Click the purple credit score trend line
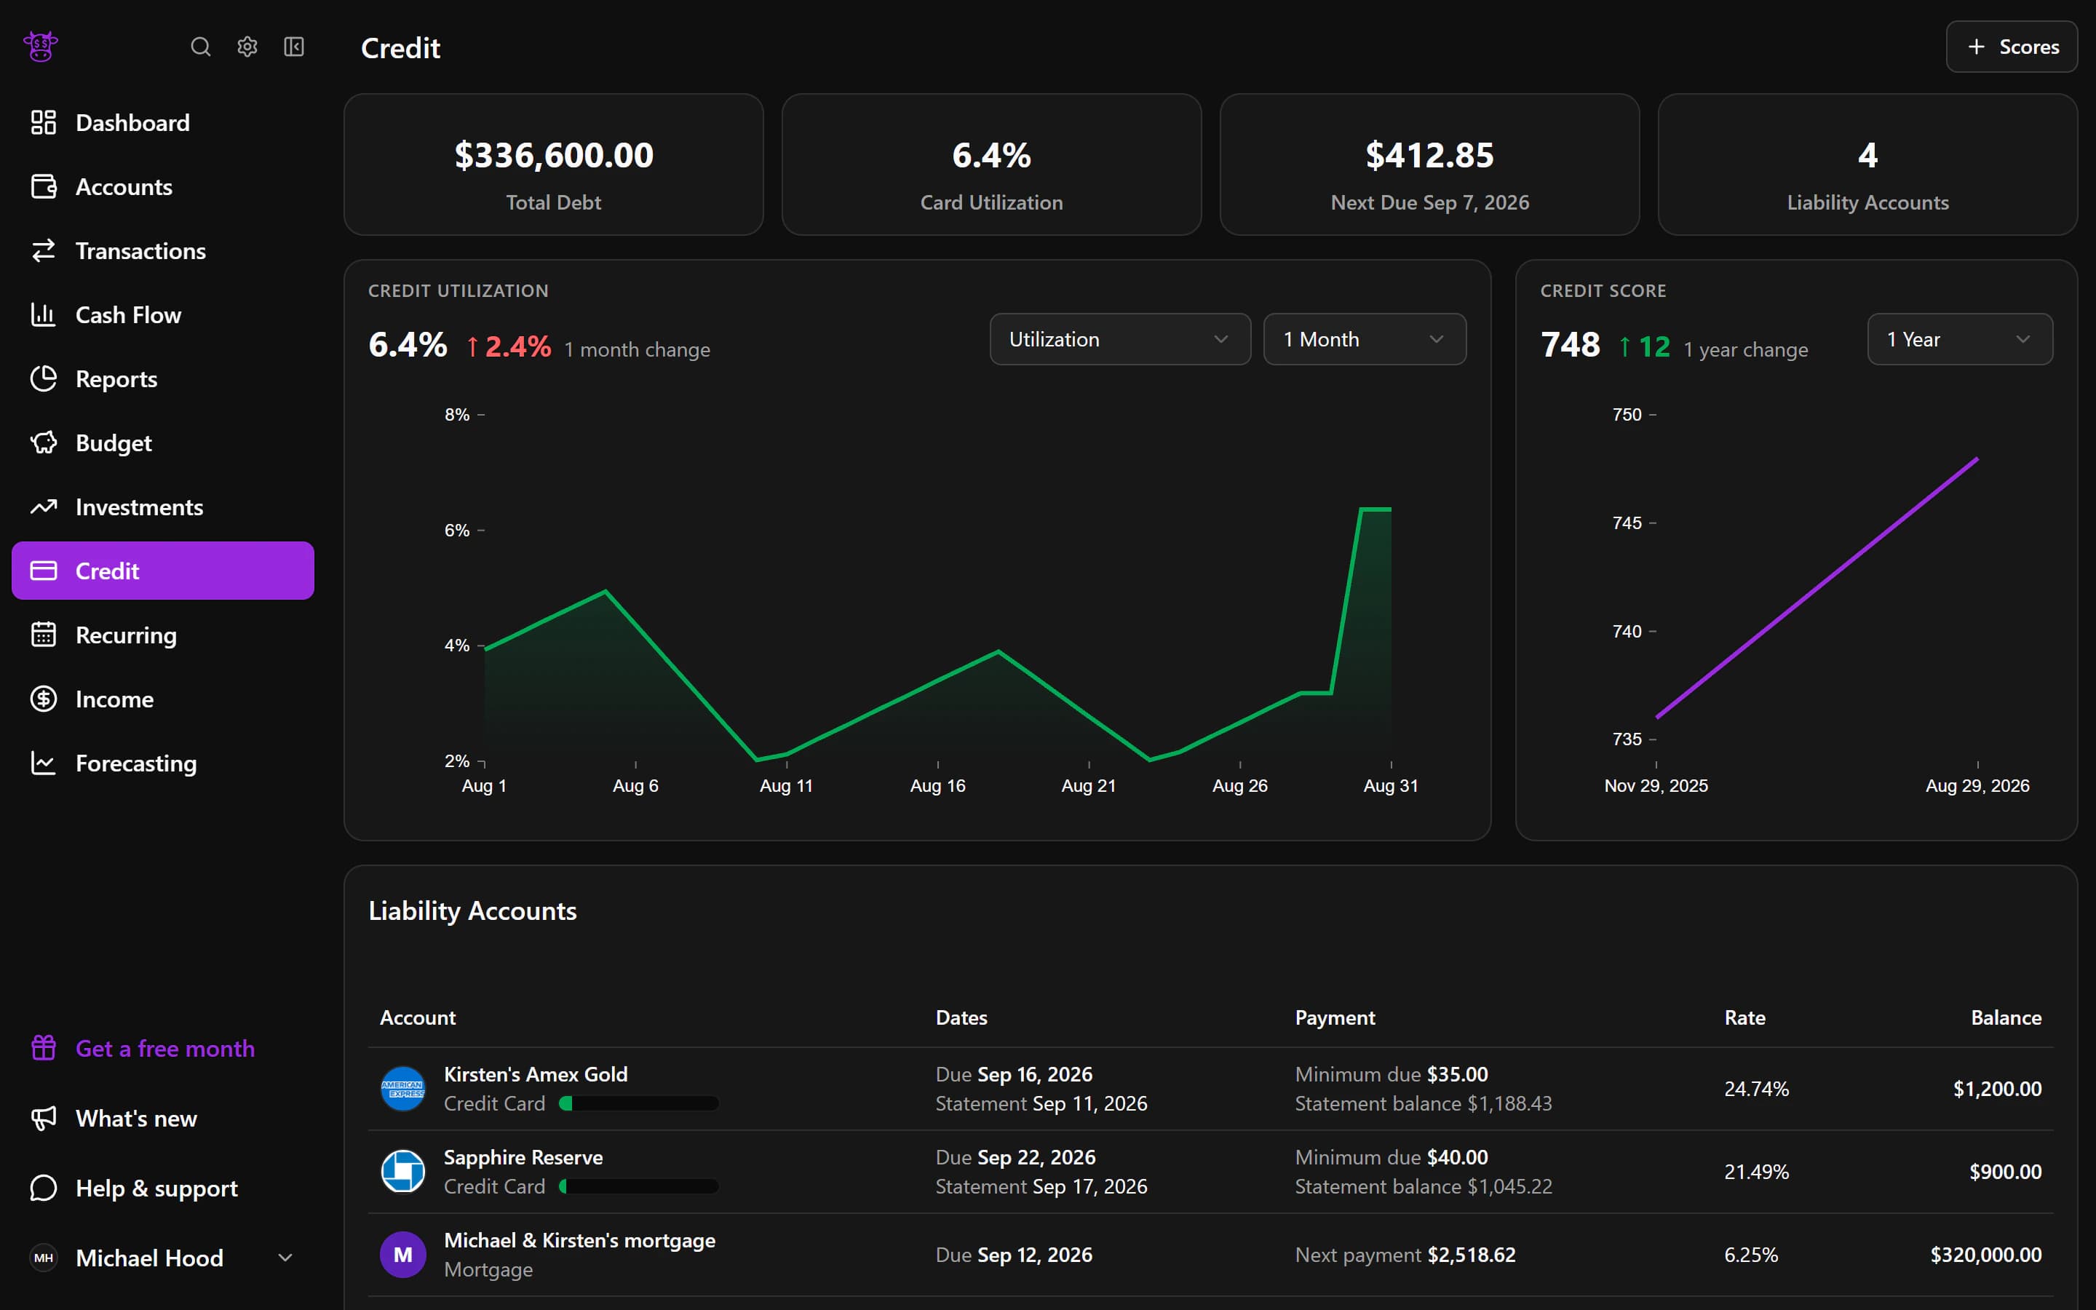The width and height of the screenshot is (2096, 1310). coord(1817,588)
